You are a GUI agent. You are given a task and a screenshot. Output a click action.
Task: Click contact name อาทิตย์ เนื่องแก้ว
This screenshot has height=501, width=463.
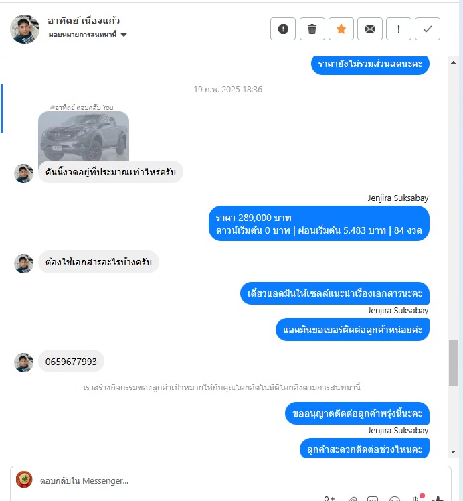pyautogui.click(x=84, y=21)
